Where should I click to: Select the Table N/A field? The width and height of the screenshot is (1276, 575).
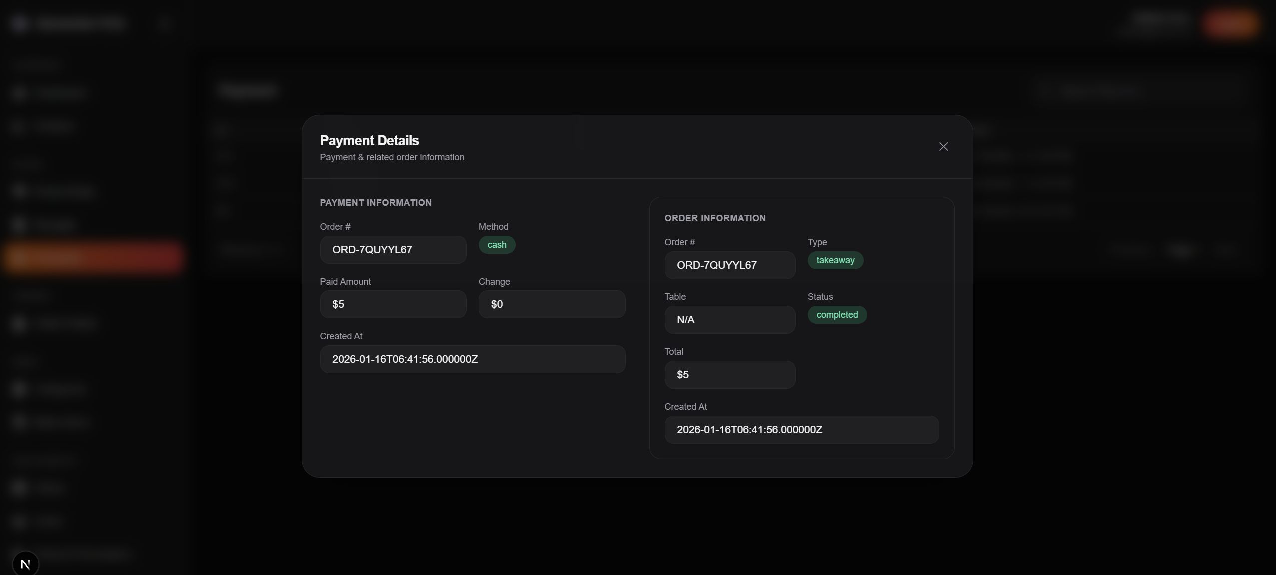click(729, 320)
